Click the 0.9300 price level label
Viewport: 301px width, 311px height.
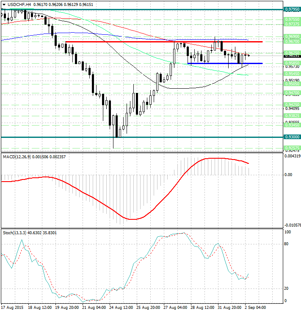pyautogui.click(x=292, y=137)
